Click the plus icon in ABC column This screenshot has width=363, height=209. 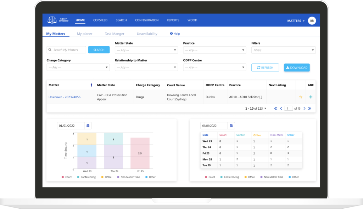tap(311, 97)
